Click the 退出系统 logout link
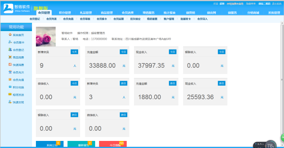This screenshot has width=284, height=148. 276,4
